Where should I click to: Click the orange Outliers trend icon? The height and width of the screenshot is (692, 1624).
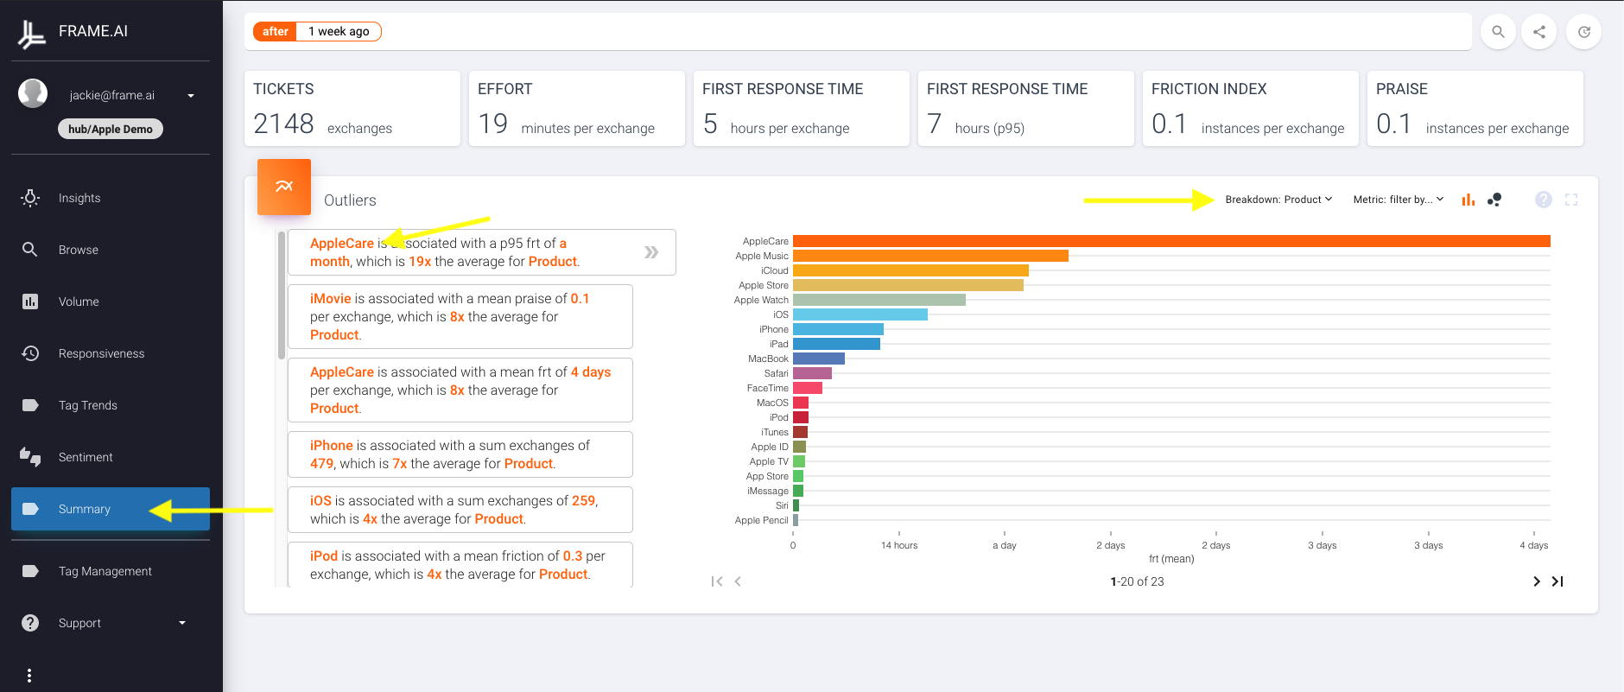pyautogui.click(x=284, y=187)
